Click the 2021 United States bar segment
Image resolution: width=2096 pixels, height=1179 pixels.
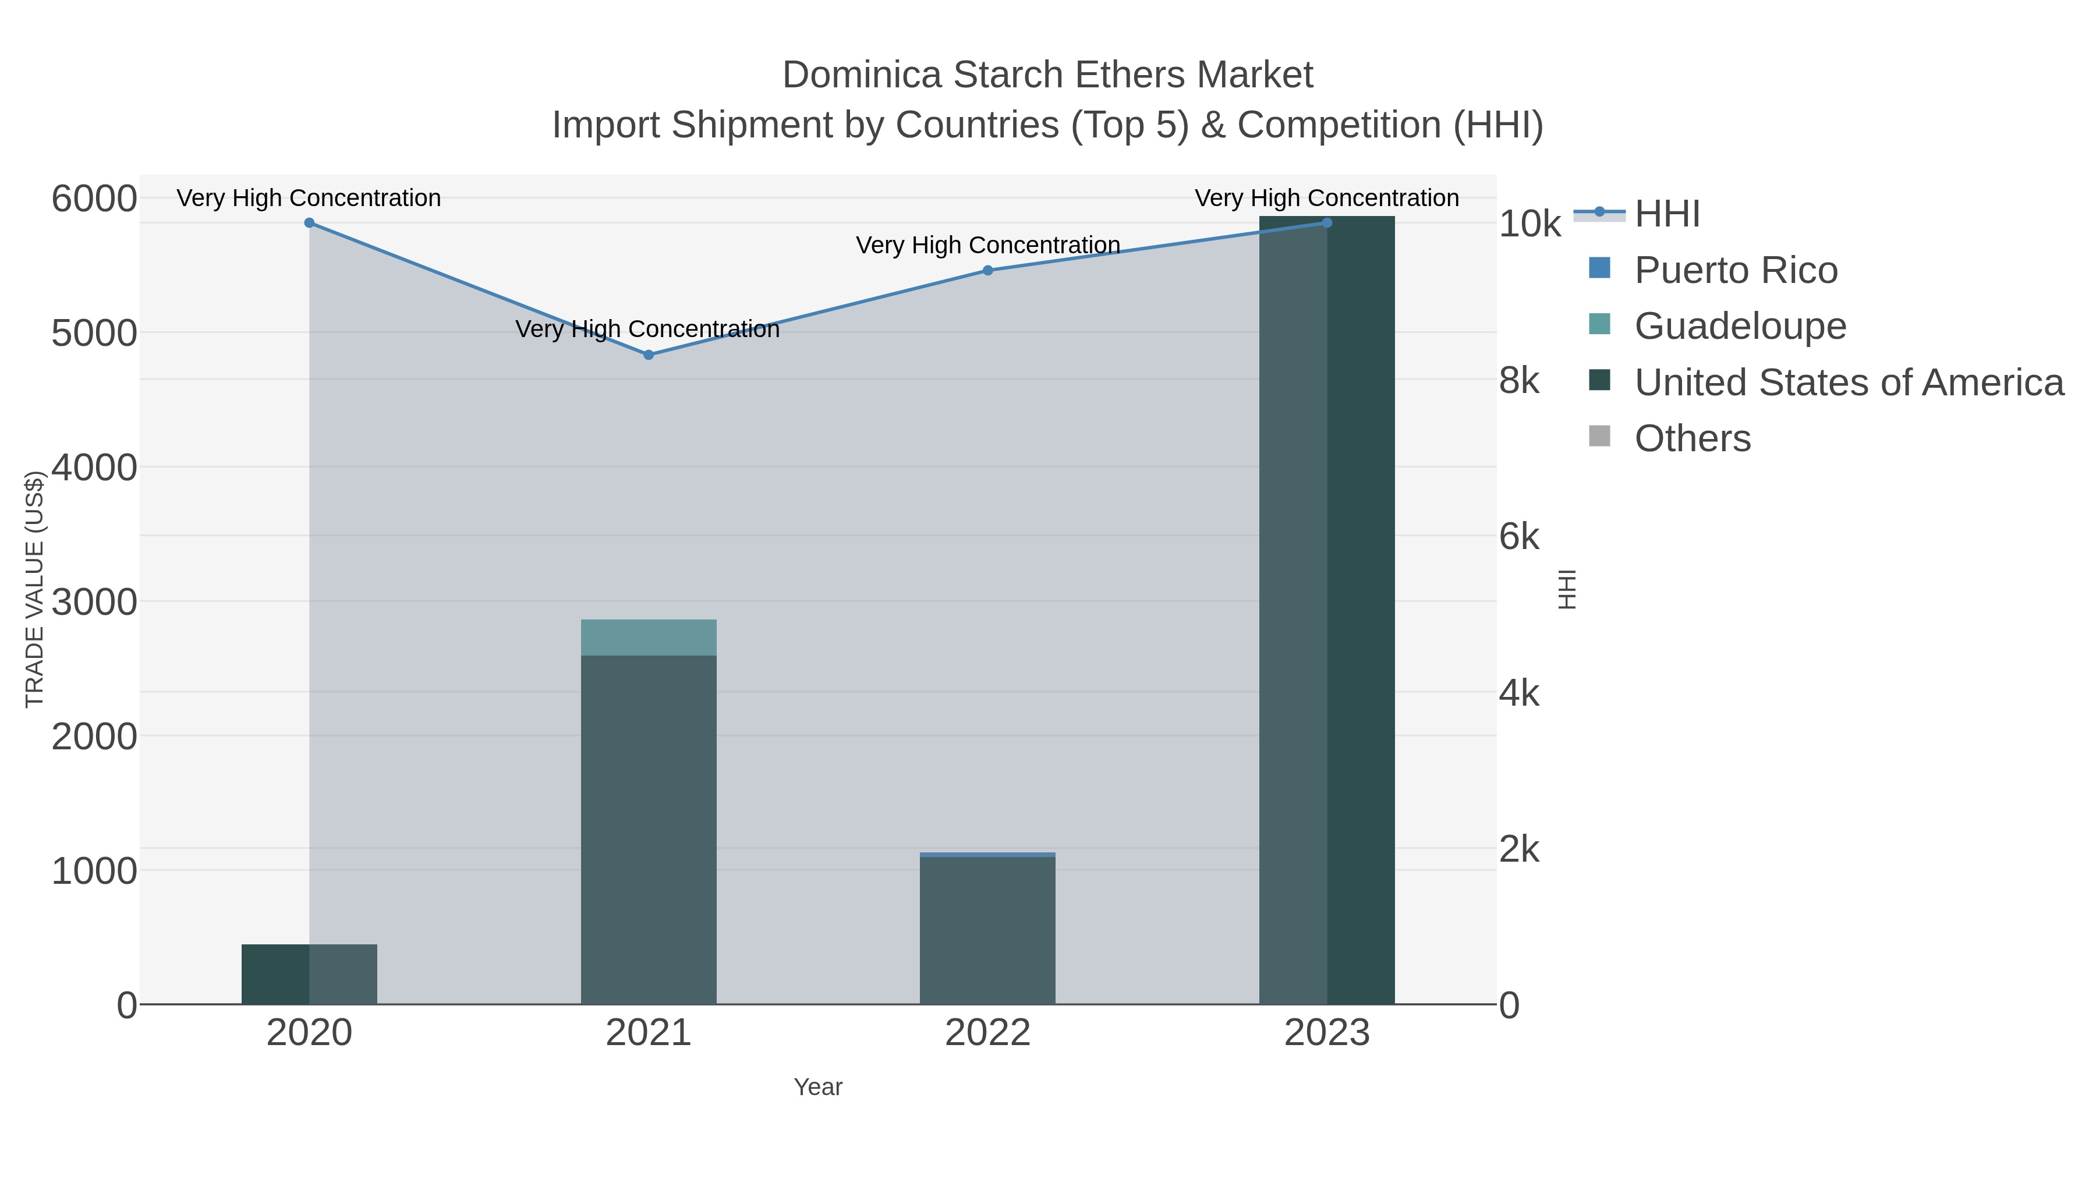[x=649, y=830]
